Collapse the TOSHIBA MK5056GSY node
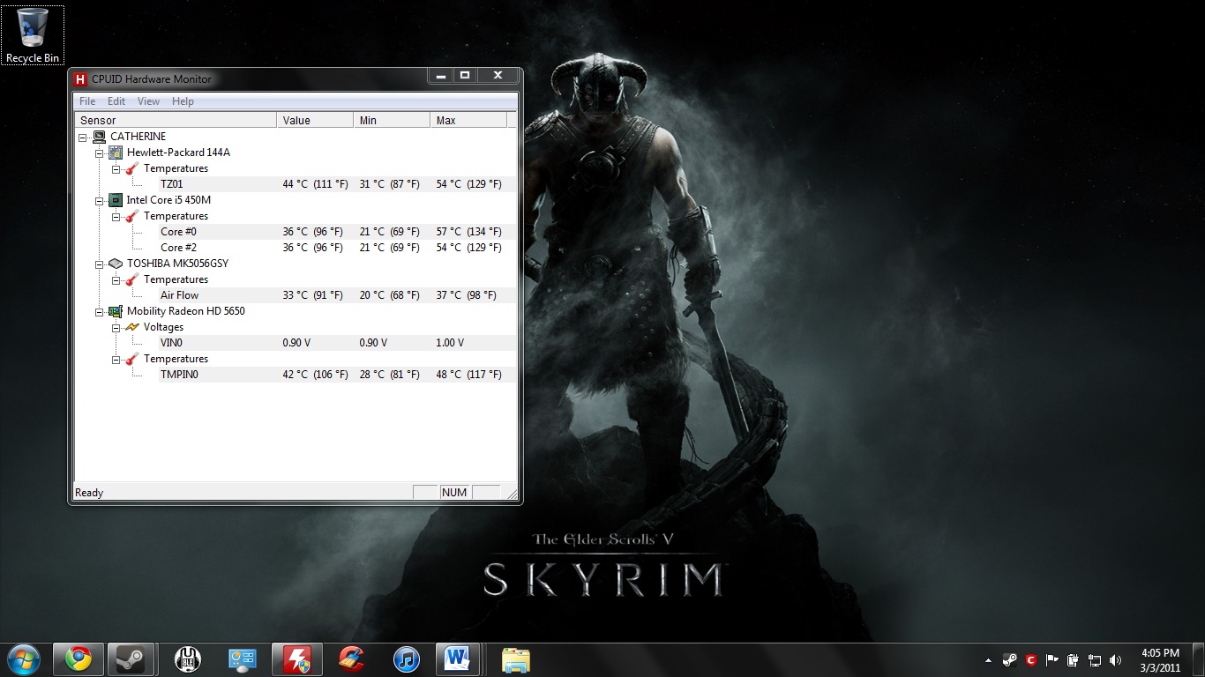This screenshot has height=677, width=1205. [x=100, y=264]
